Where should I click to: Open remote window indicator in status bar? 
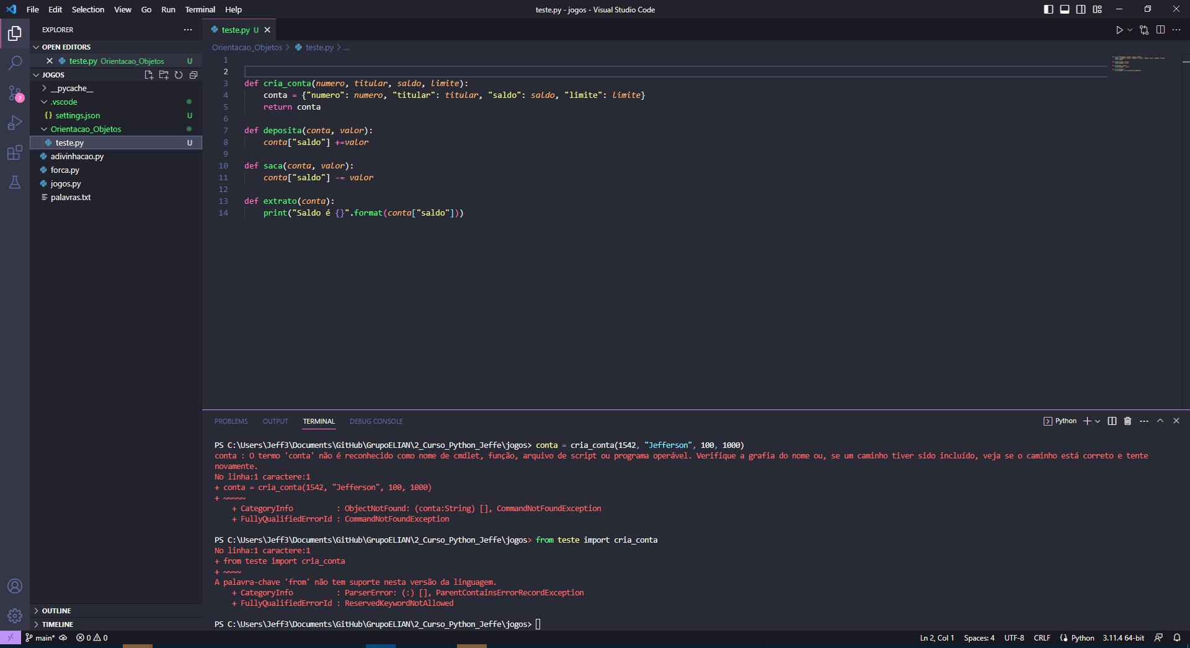tap(11, 637)
